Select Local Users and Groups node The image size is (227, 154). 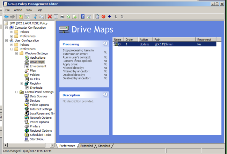coord(42,113)
